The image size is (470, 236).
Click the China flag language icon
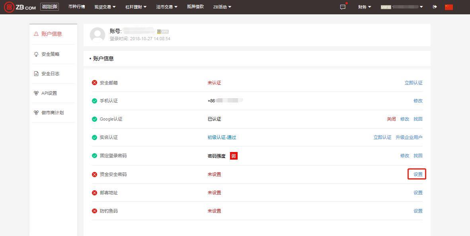coord(449,7)
